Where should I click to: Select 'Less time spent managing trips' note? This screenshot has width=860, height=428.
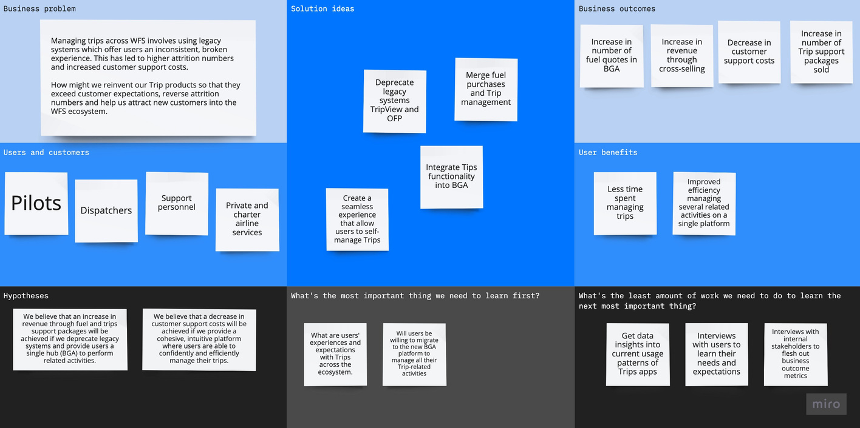[x=625, y=204]
